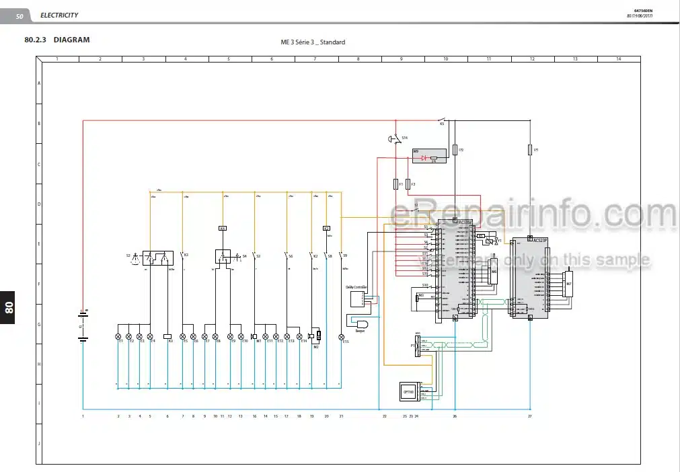Click the section tab 80 at left edge
This screenshot has width=680, height=472.
(x=8, y=307)
